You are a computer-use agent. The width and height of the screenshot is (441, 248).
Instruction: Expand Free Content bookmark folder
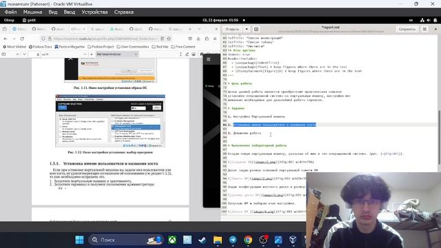[x=183, y=47]
